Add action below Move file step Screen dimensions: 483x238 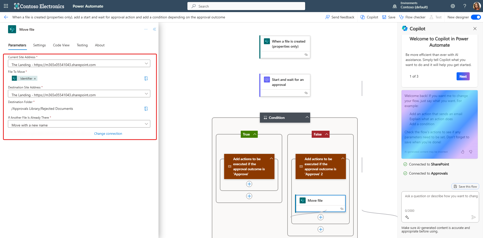[x=320, y=217]
